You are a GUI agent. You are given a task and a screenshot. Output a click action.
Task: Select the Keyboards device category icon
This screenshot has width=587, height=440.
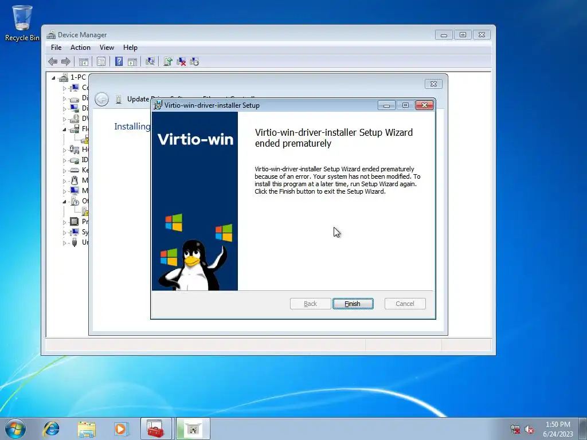(x=75, y=170)
